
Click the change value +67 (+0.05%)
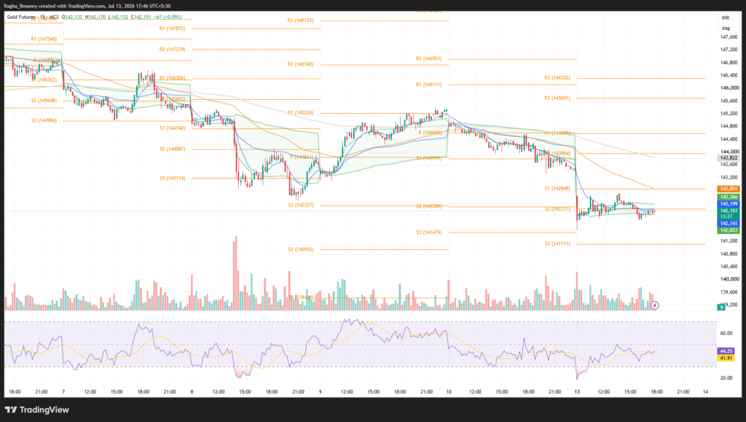[x=168, y=17]
